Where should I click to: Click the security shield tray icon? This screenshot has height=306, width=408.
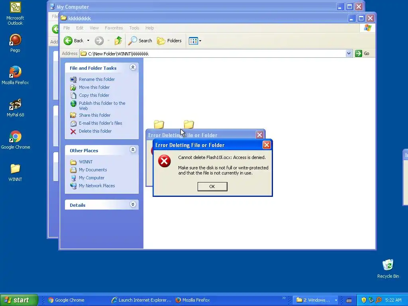coord(364,300)
